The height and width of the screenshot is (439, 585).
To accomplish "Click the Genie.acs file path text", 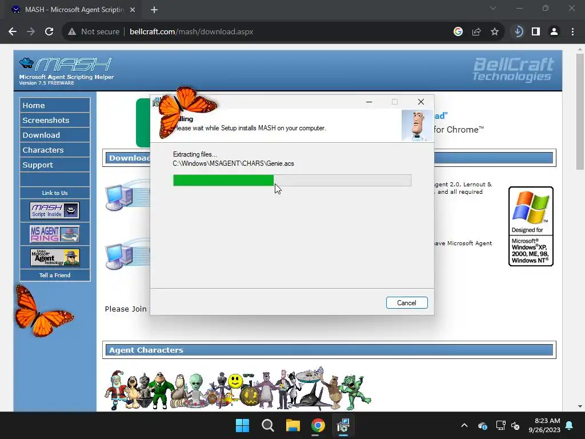I will click(x=233, y=163).
